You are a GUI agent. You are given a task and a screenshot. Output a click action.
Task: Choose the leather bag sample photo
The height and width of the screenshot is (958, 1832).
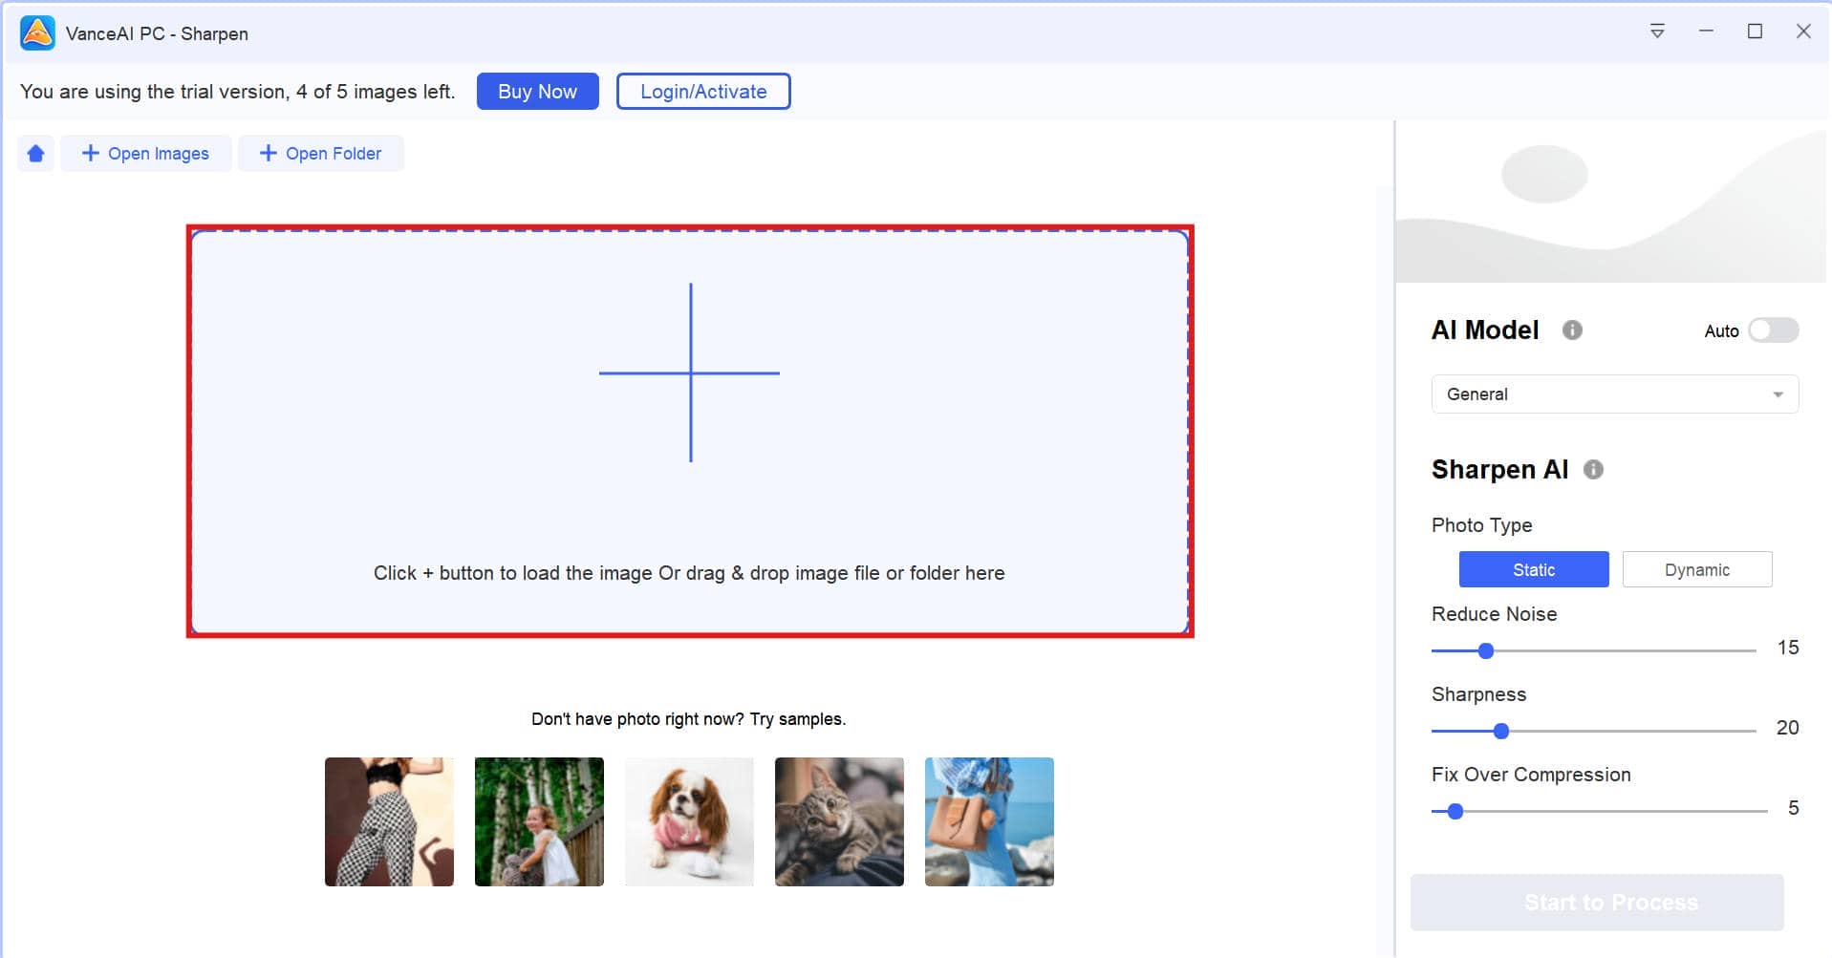pos(989,821)
